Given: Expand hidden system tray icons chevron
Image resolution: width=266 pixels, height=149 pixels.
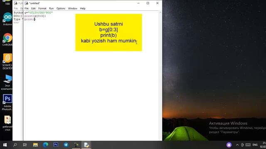Looking at the screenshot, I should click(x=237, y=145).
